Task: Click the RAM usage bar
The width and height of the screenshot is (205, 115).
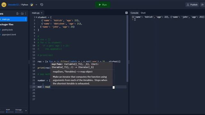Action: pyautogui.click(x=10, y=112)
